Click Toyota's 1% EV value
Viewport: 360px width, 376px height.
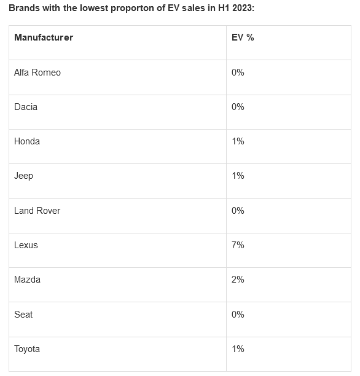pos(238,349)
